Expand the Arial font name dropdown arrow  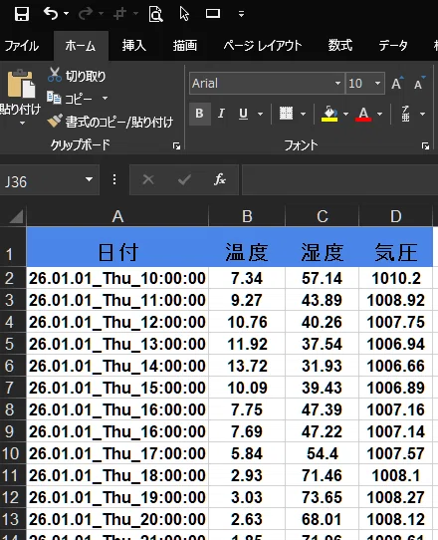tap(337, 84)
